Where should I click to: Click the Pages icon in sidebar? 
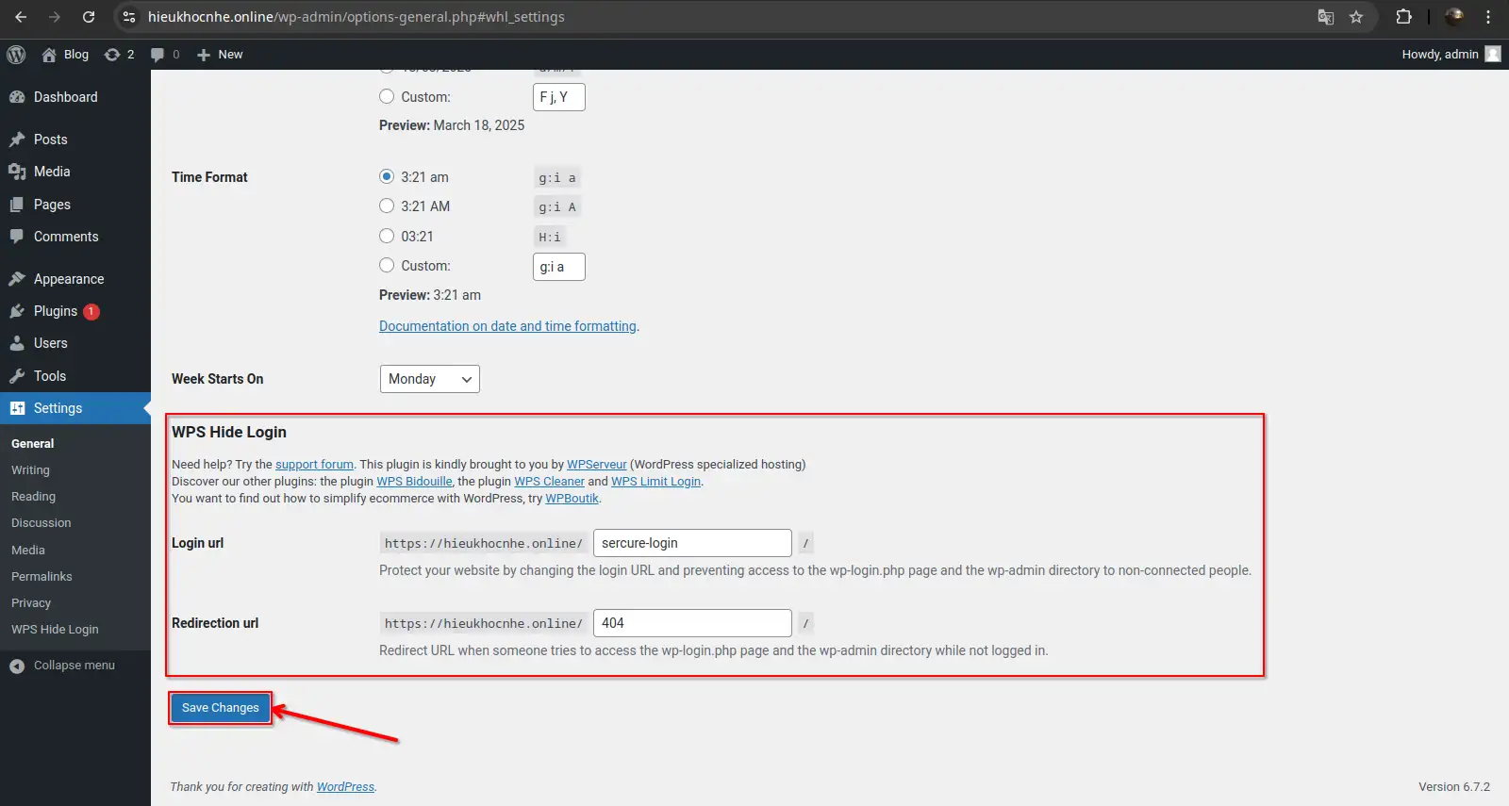(x=17, y=205)
